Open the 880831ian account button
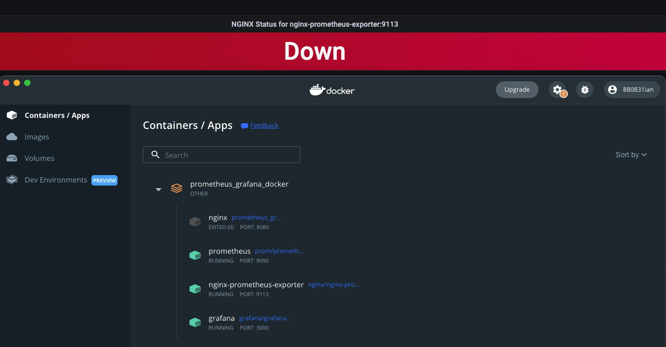 (x=632, y=90)
